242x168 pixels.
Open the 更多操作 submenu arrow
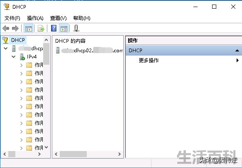(237, 60)
